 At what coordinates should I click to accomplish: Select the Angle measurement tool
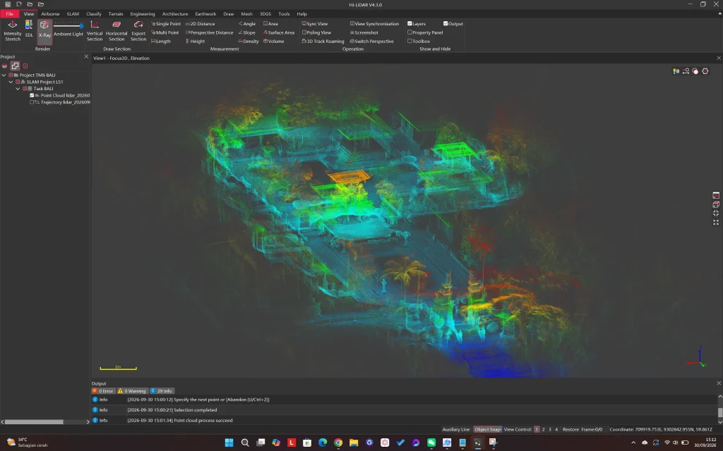click(246, 23)
